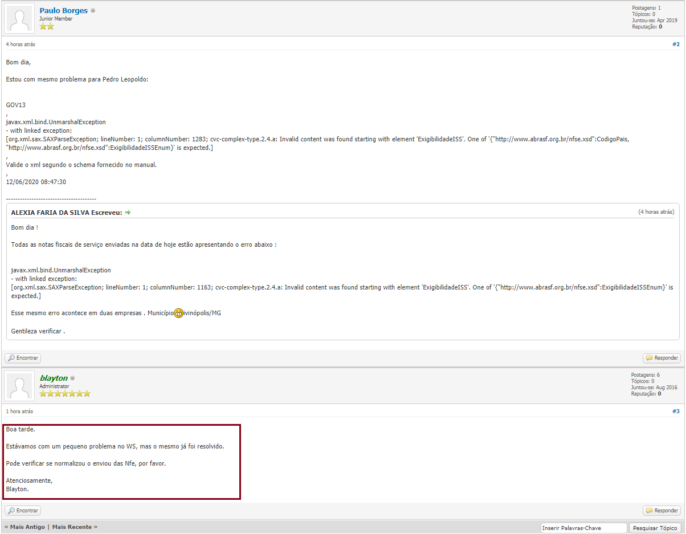
Task: Click 'Postagens: 6' in blayton stats
Action: pos(646,375)
